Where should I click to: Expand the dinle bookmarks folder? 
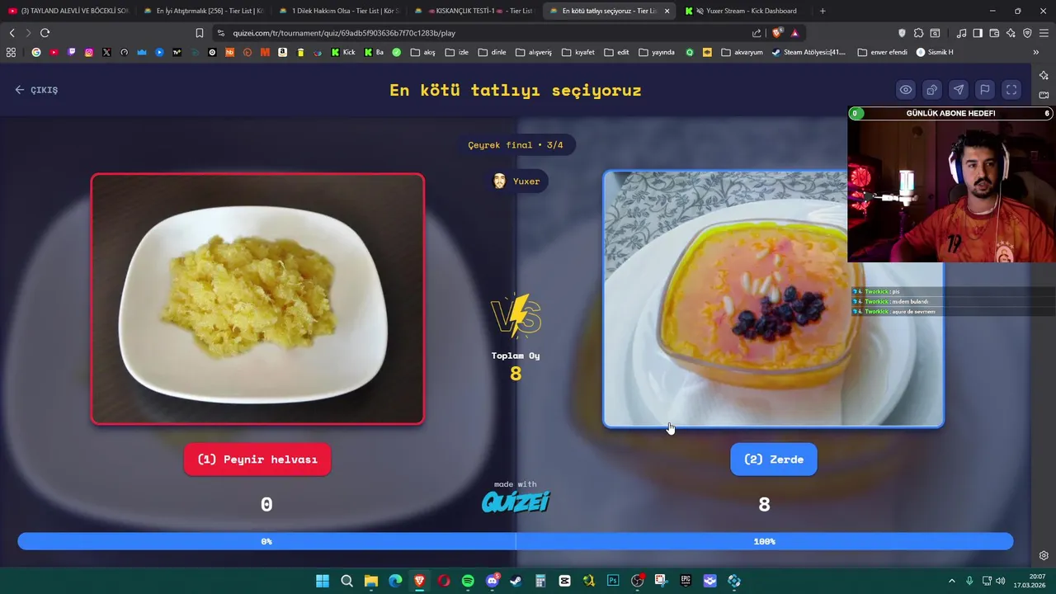point(492,52)
